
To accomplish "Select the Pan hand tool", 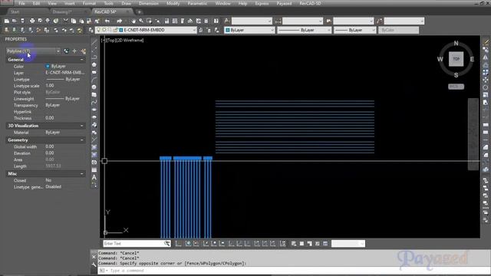I will click(133, 21).
